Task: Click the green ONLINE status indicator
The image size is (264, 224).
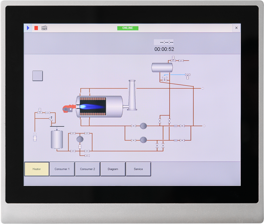Action: (x=128, y=28)
